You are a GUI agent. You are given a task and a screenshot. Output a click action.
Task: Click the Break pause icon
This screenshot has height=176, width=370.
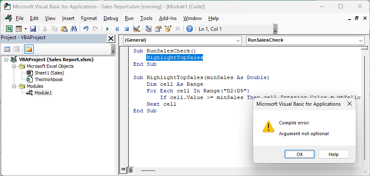point(117,29)
